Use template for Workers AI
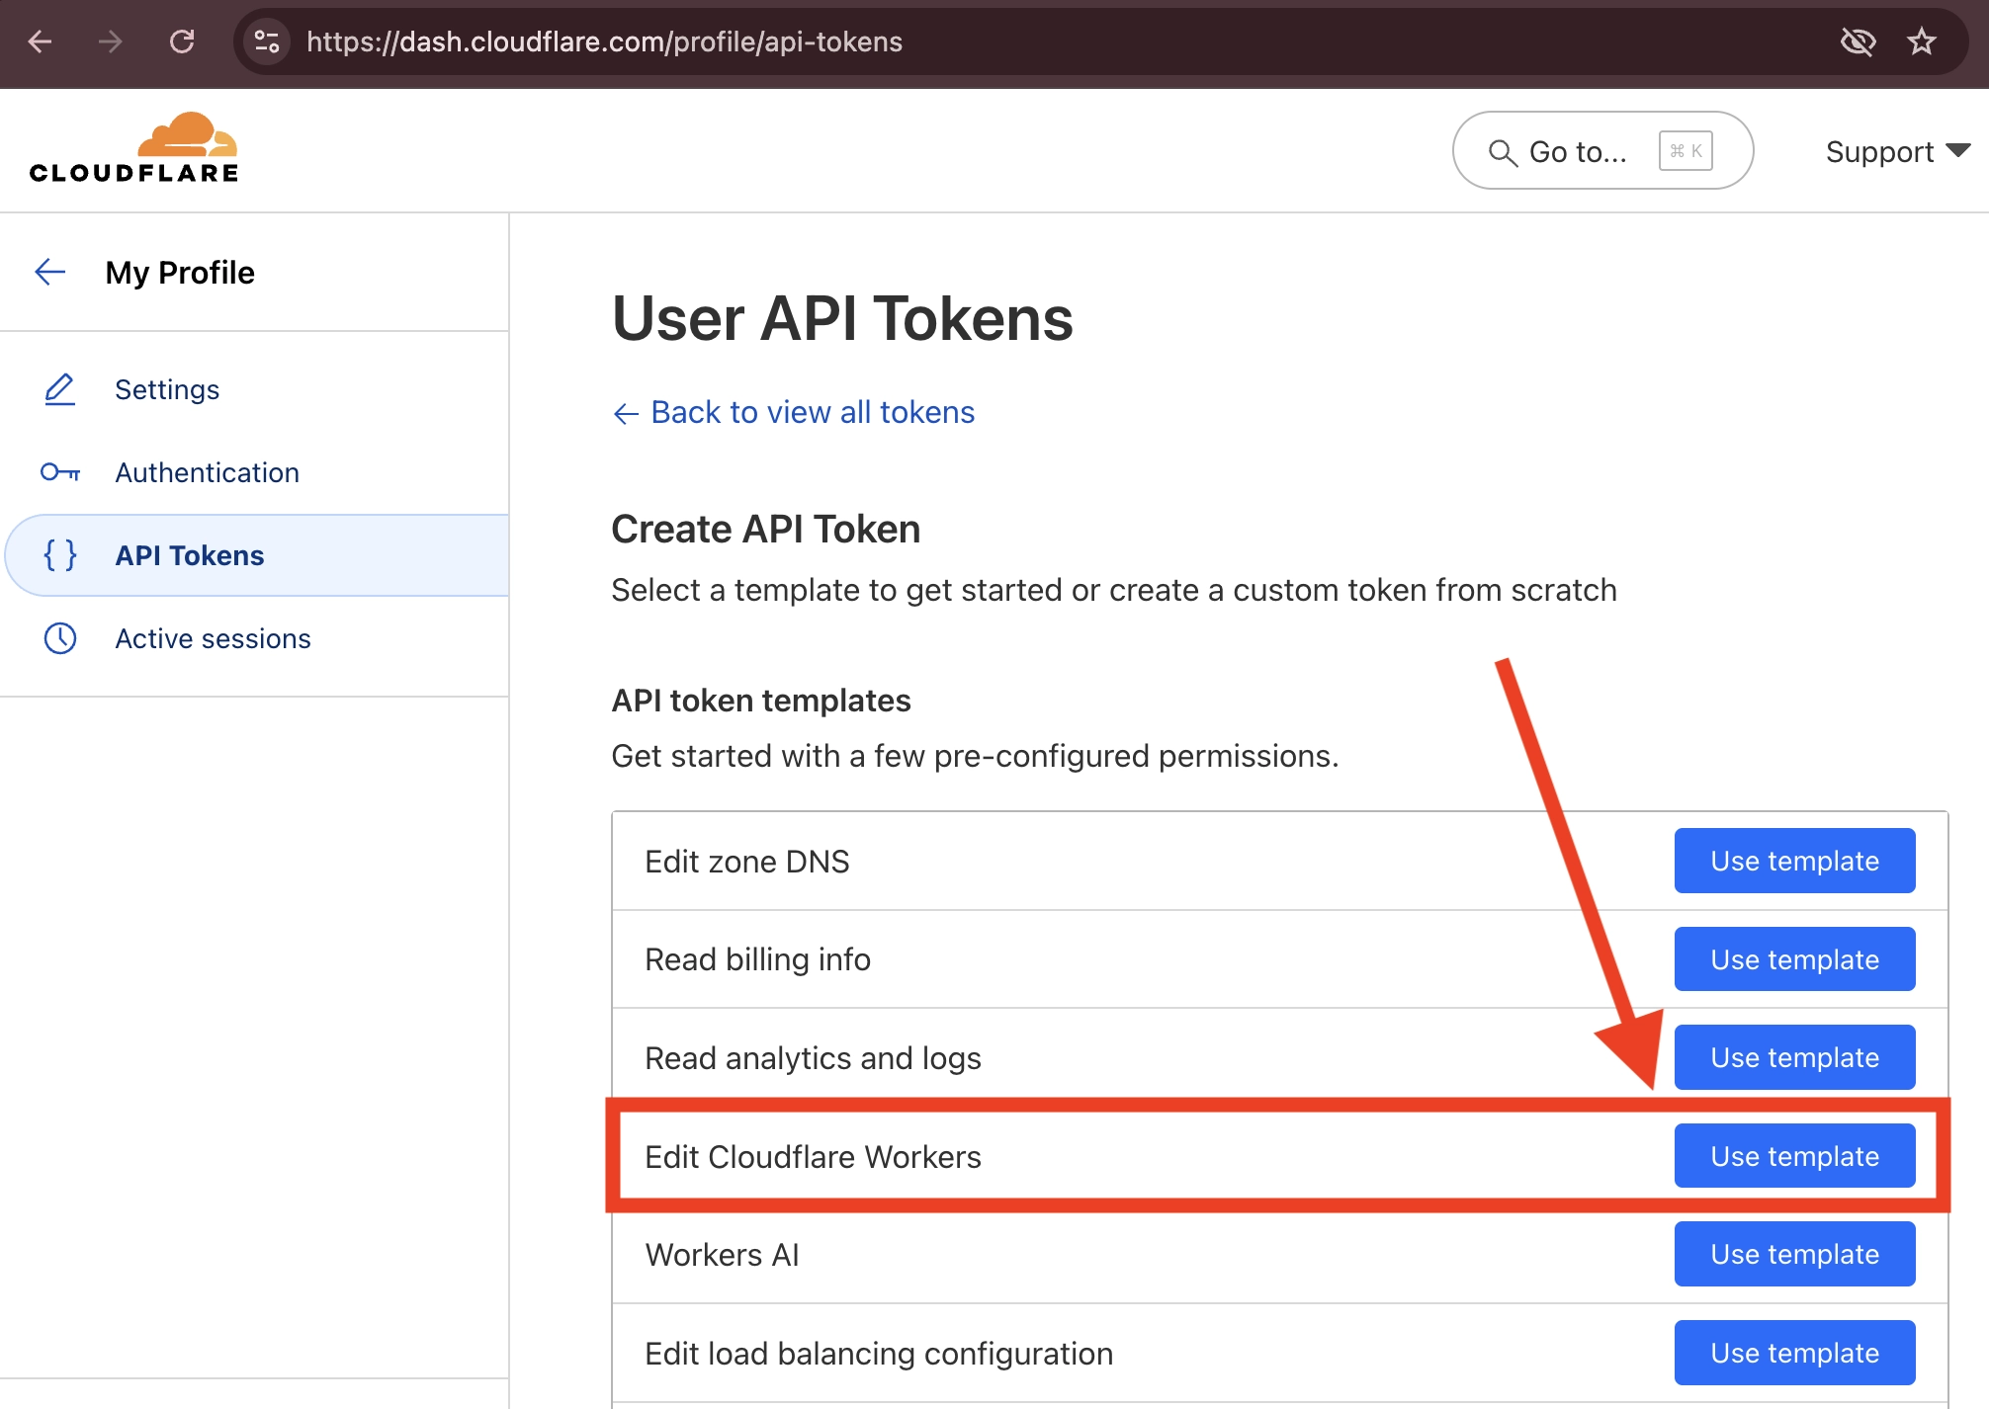The height and width of the screenshot is (1409, 1989). [x=1794, y=1254]
